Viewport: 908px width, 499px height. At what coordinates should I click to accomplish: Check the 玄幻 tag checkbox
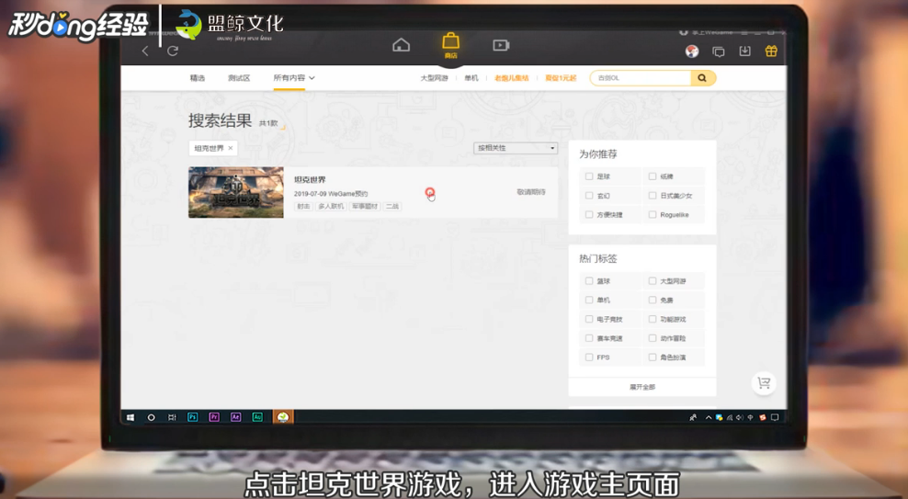[x=589, y=196]
